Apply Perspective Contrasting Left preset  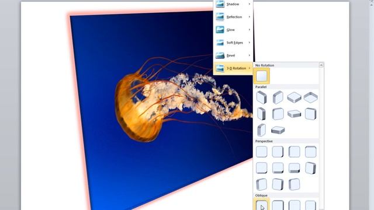click(310, 168)
